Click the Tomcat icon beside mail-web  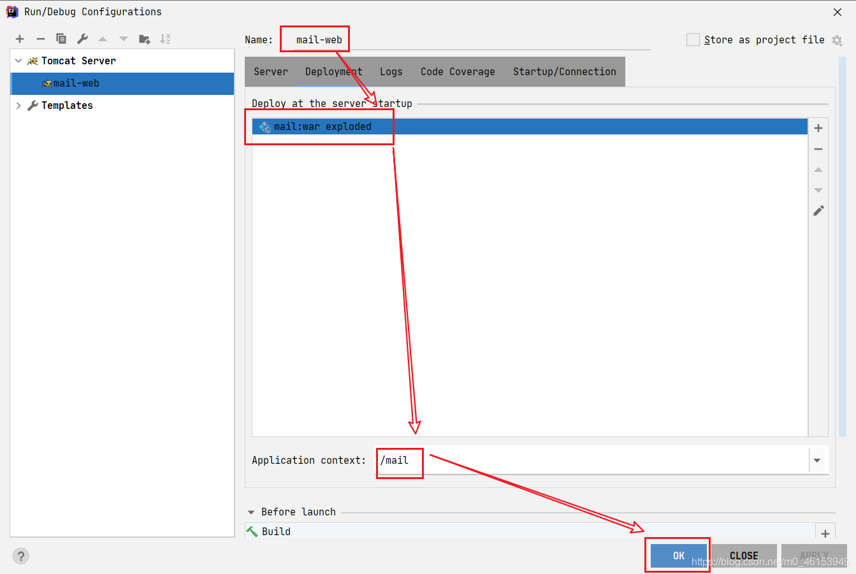tap(47, 83)
